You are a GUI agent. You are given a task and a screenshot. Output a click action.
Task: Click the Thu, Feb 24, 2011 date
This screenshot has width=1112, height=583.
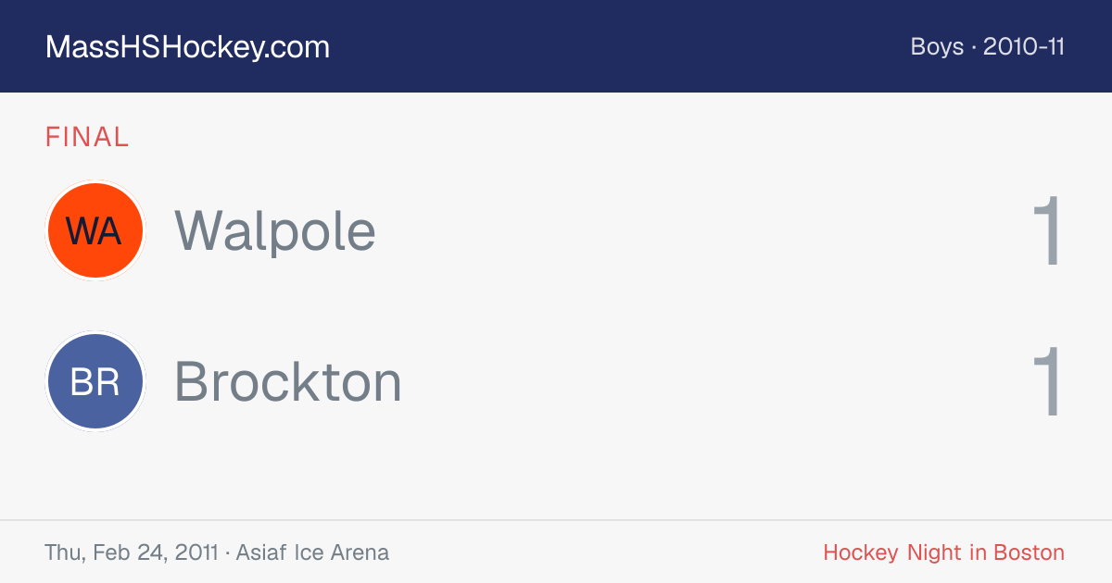coord(131,552)
